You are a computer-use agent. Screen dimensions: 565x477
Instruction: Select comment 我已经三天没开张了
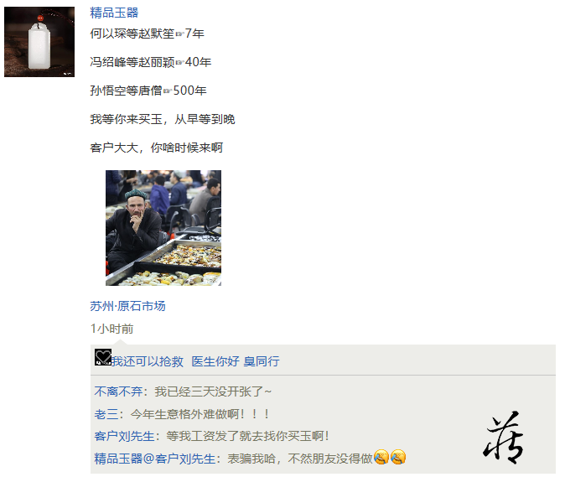coord(213,391)
